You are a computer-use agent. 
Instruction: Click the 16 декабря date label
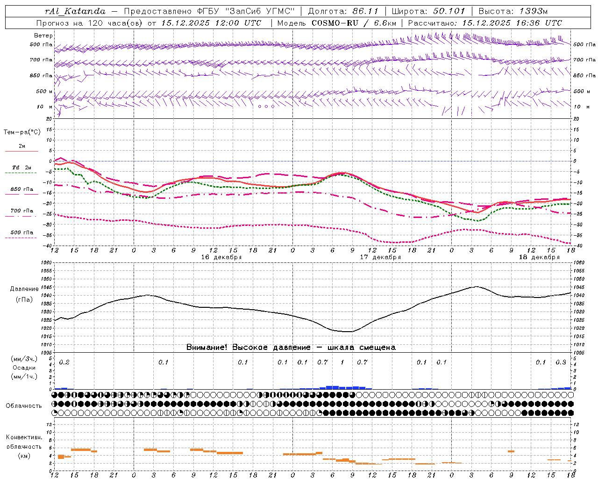(x=221, y=257)
